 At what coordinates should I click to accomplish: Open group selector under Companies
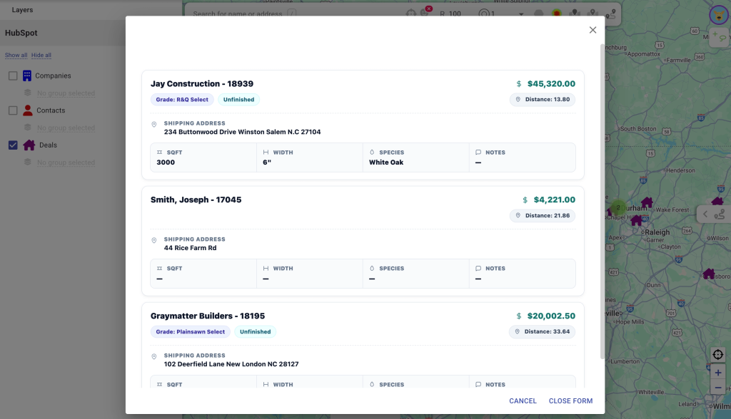pyautogui.click(x=66, y=93)
